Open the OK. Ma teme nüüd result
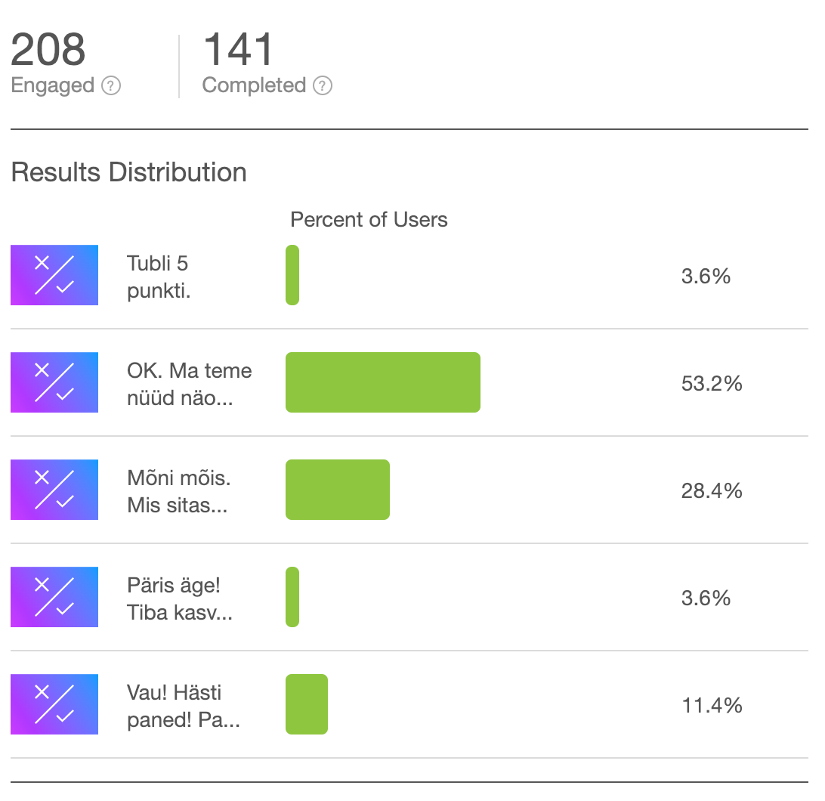 point(189,384)
